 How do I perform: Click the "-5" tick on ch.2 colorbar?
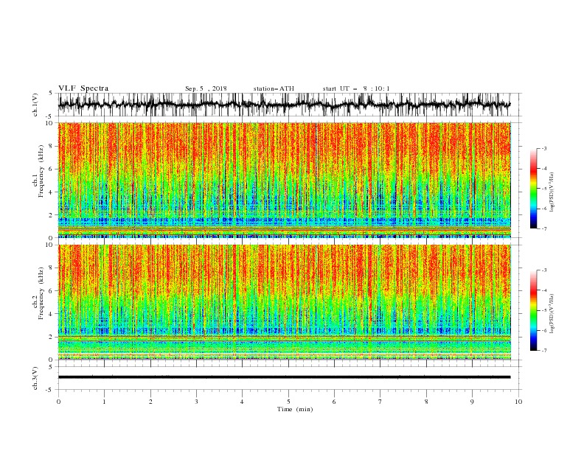[543, 310]
